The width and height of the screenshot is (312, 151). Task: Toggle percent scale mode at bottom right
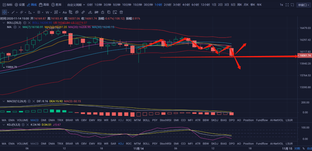click(303, 148)
